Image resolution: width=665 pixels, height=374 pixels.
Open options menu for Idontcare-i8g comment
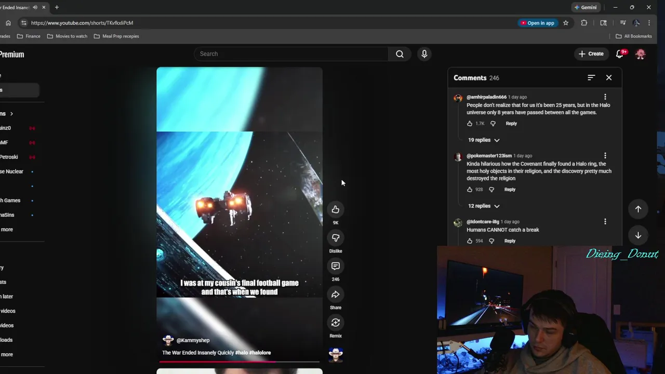pyautogui.click(x=605, y=222)
